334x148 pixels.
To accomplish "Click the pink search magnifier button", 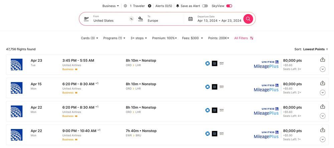I will tap(248, 19).
